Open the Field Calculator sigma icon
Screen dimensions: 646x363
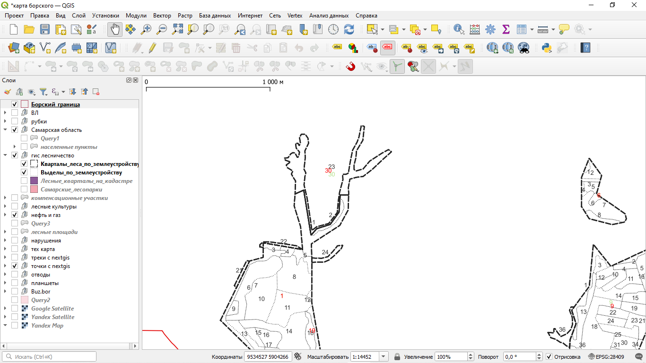click(x=506, y=29)
